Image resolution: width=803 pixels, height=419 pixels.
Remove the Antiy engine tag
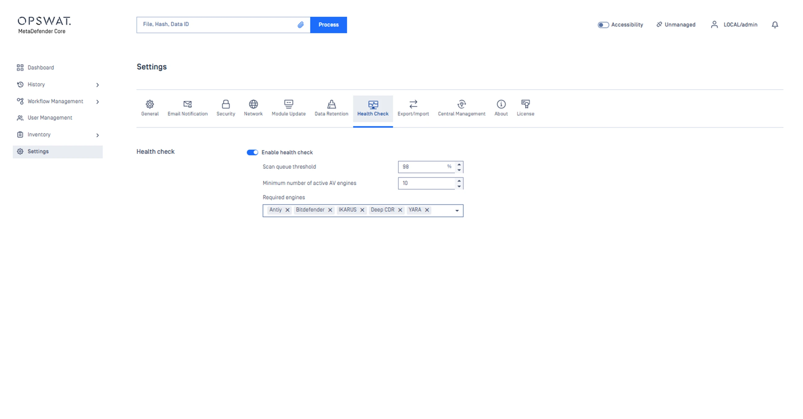click(287, 210)
